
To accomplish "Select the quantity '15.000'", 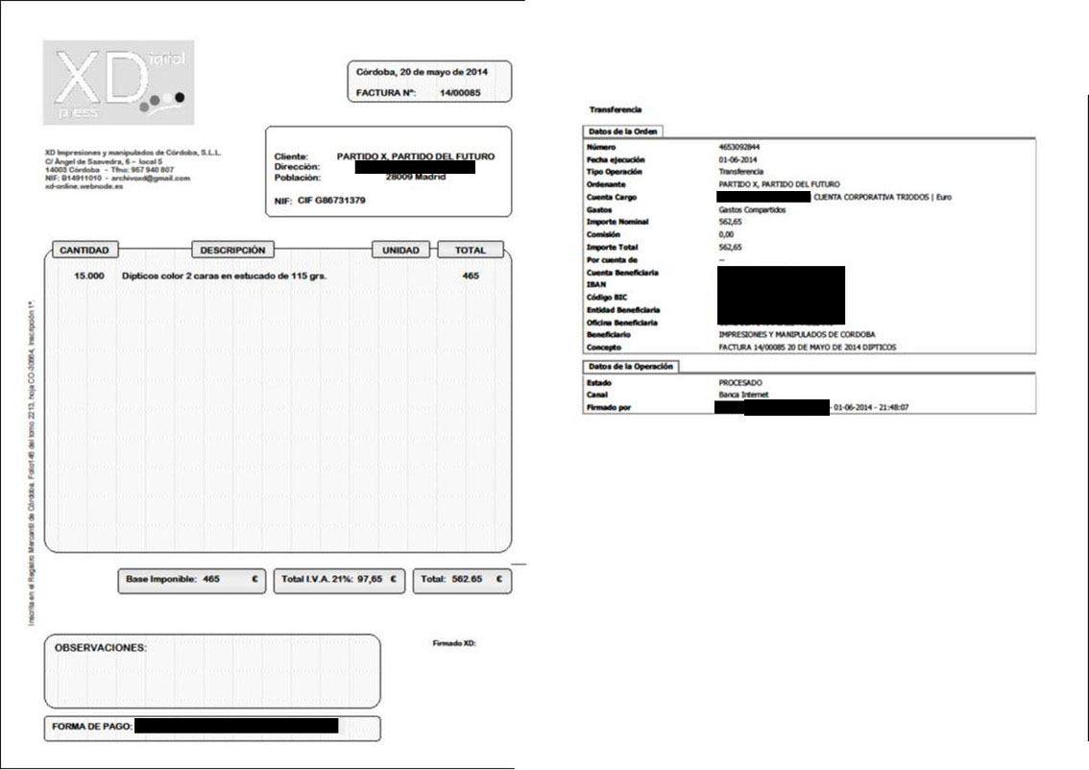I will (x=89, y=277).
